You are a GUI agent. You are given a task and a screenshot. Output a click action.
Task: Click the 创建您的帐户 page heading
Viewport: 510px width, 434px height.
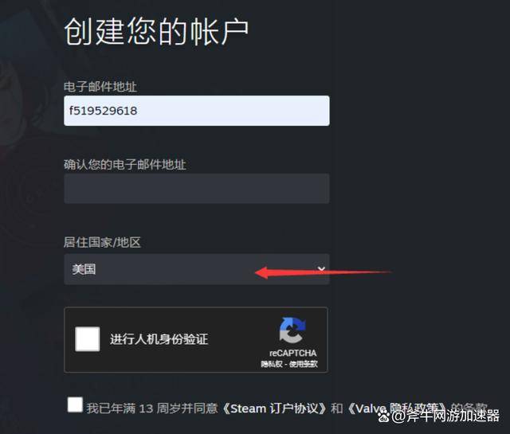157,31
